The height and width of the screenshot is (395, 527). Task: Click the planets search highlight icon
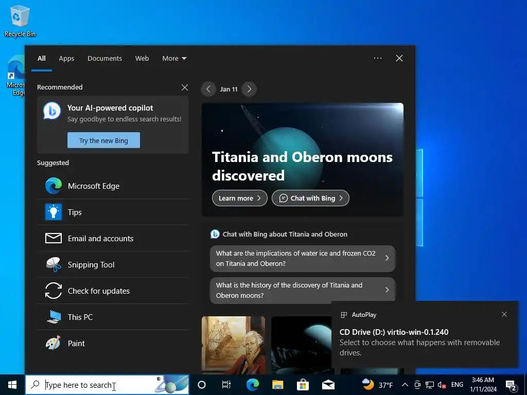tap(171, 385)
